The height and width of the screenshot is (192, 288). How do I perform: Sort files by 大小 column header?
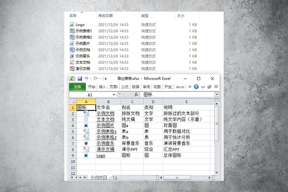180,16
